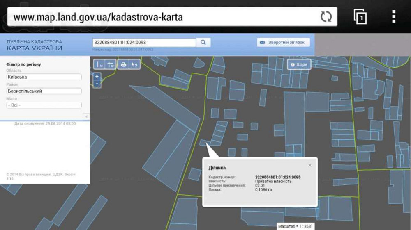Open the Шари layers panel
Image resolution: width=411 pixels, height=230 pixels.
299,65
